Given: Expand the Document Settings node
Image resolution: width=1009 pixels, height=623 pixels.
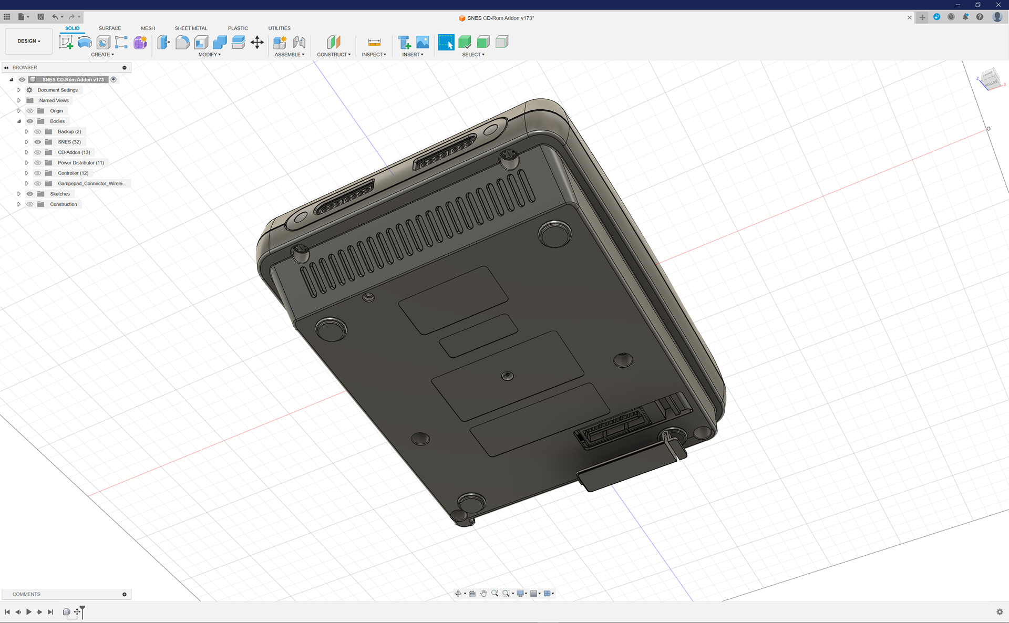Looking at the screenshot, I should point(19,90).
